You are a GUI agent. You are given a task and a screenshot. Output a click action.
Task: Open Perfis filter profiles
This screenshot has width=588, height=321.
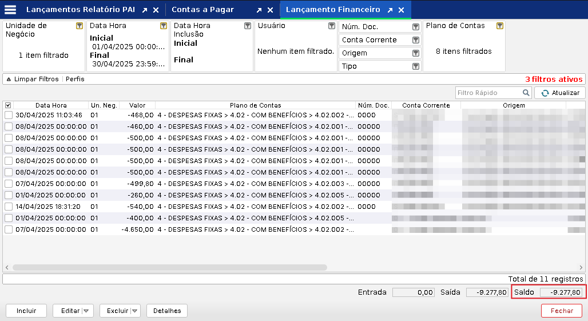pyautogui.click(x=75, y=79)
